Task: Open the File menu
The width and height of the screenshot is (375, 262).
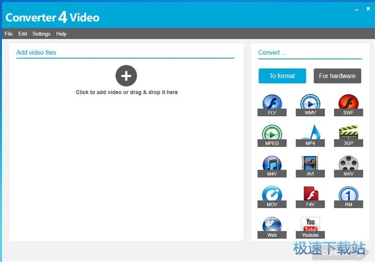Action: click(x=8, y=34)
